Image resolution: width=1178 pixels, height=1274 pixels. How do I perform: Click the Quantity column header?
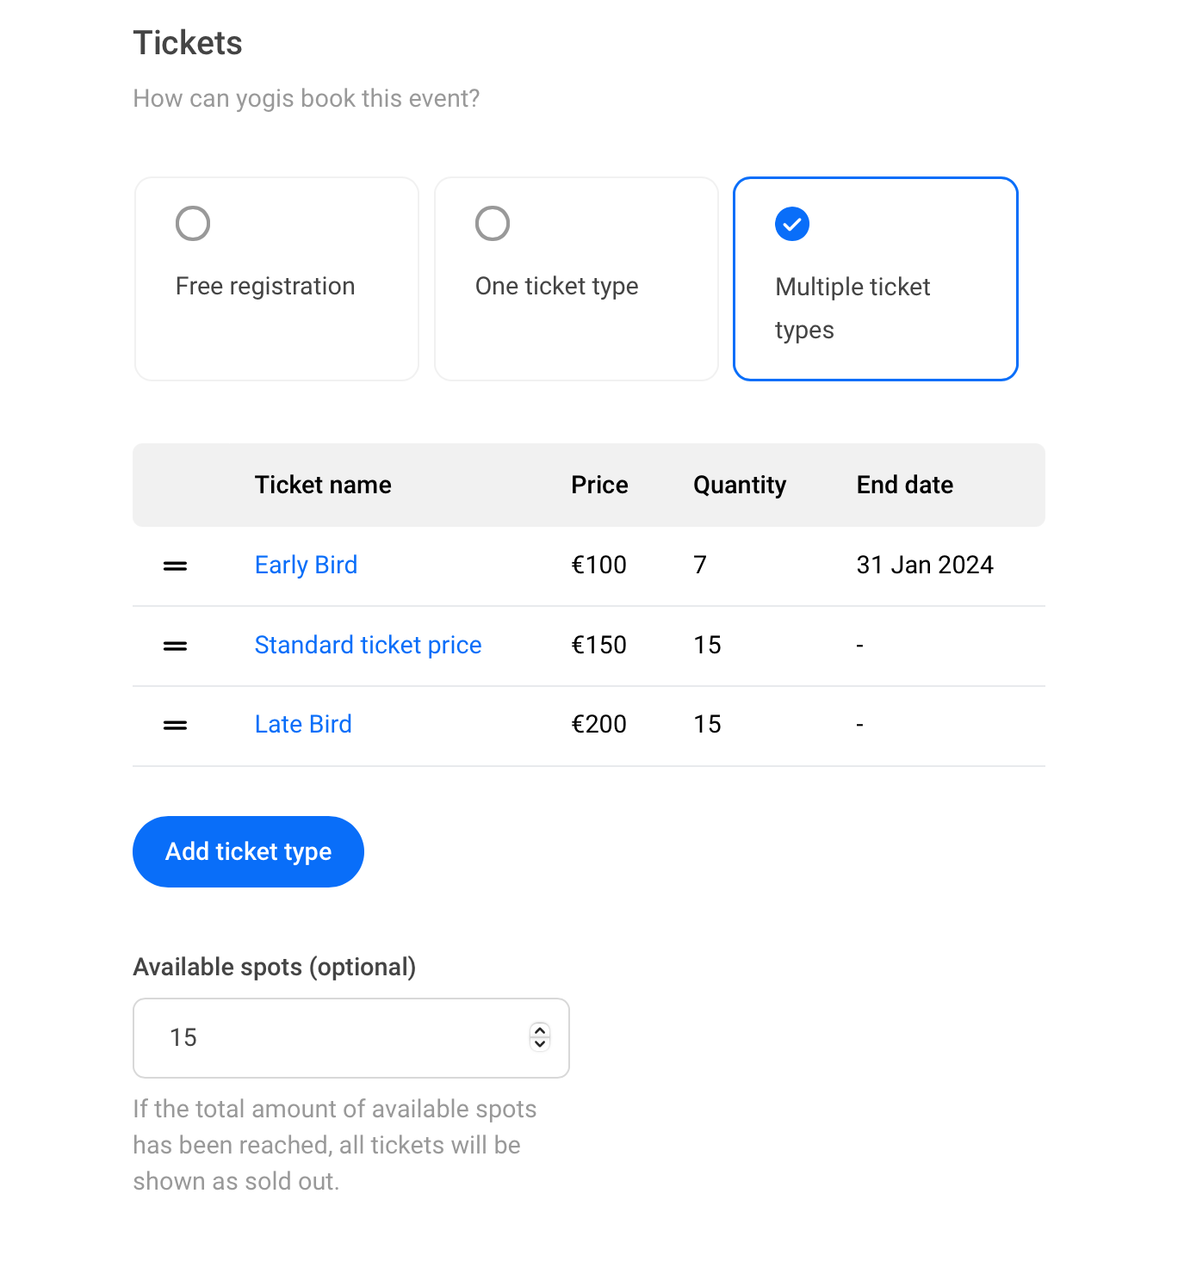tap(740, 485)
